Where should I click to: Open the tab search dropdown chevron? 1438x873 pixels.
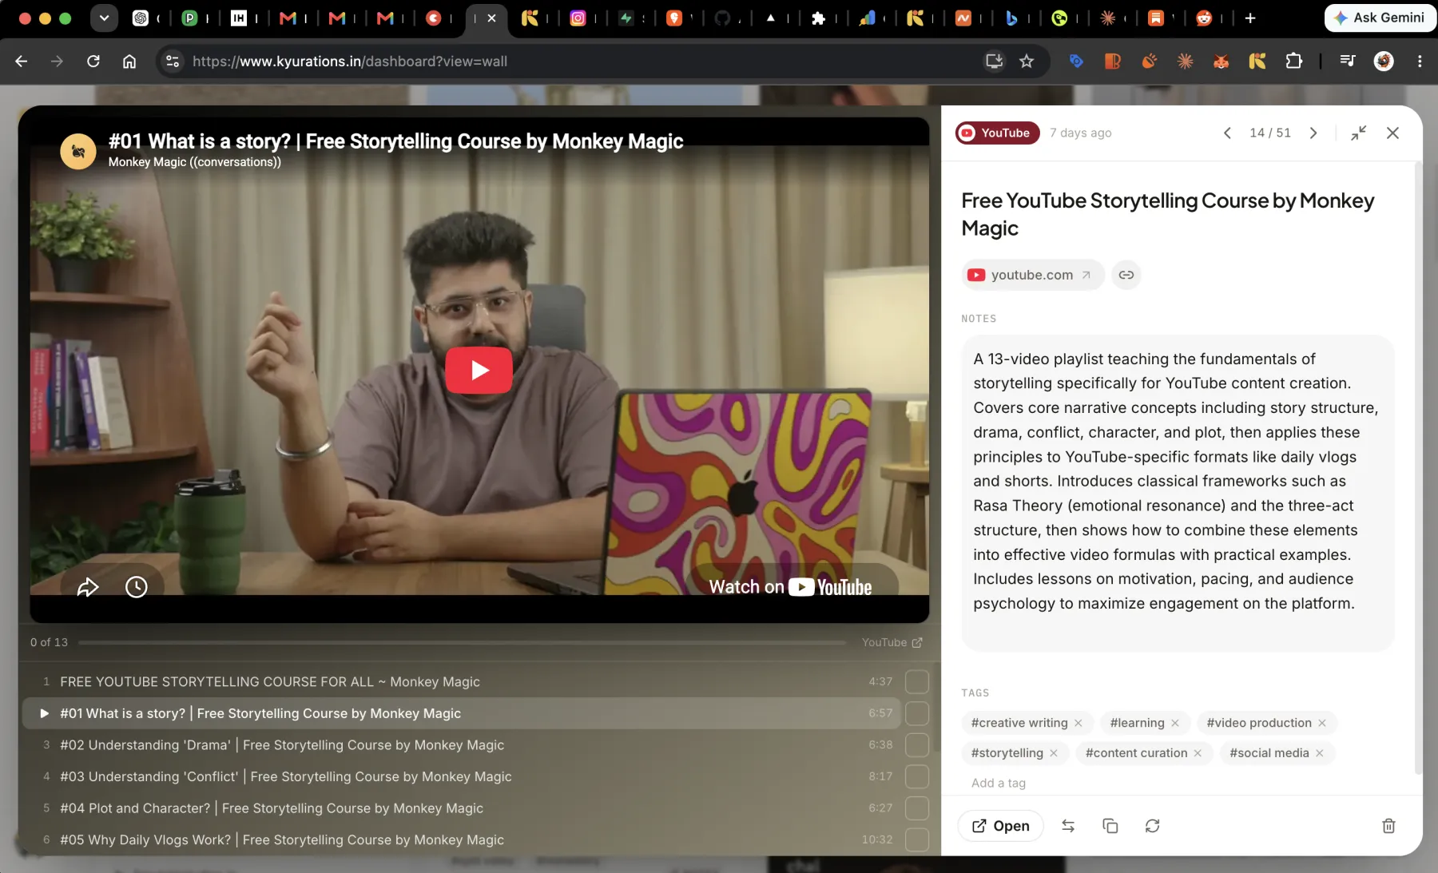pyautogui.click(x=104, y=18)
